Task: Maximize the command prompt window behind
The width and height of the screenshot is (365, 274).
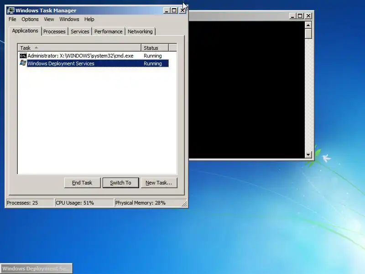Action: point(300,16)
